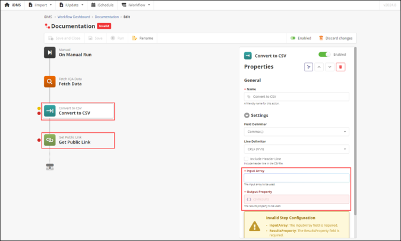Click the branch icon beside Properties

308,67
